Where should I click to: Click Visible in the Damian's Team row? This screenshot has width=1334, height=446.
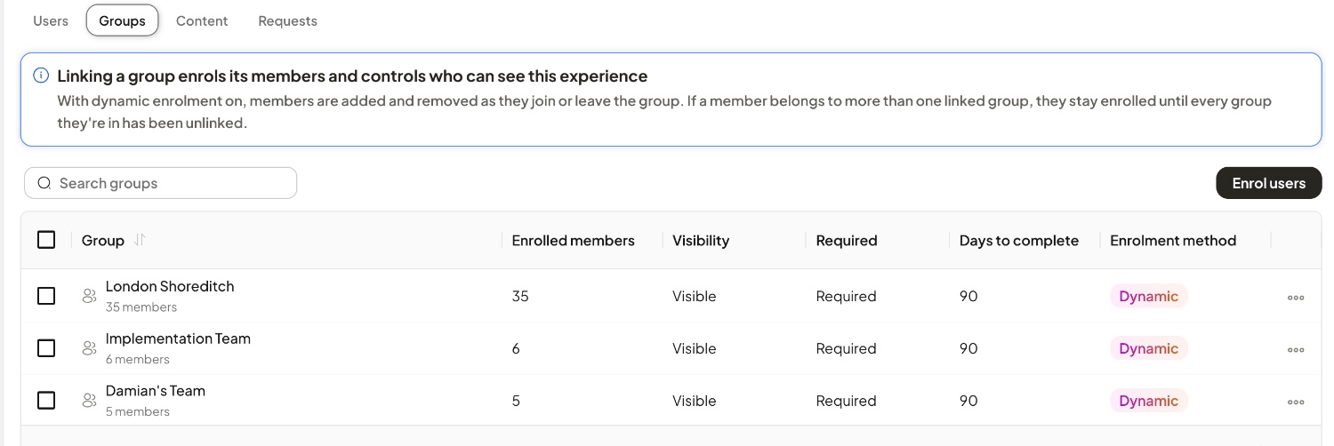[x=695, y=401]
